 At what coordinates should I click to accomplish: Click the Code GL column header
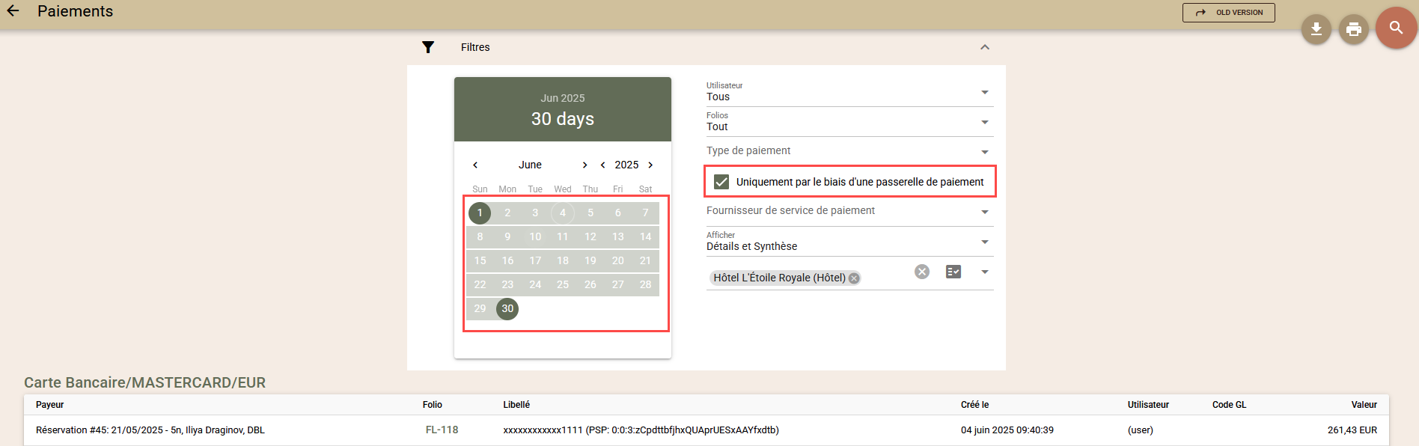pyautogui.click(x=1229, y=405)
